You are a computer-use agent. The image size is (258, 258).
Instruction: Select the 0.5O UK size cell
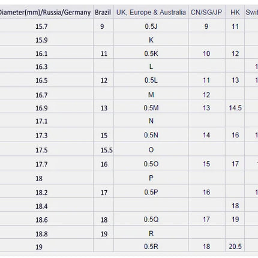[x=151, y=164]
